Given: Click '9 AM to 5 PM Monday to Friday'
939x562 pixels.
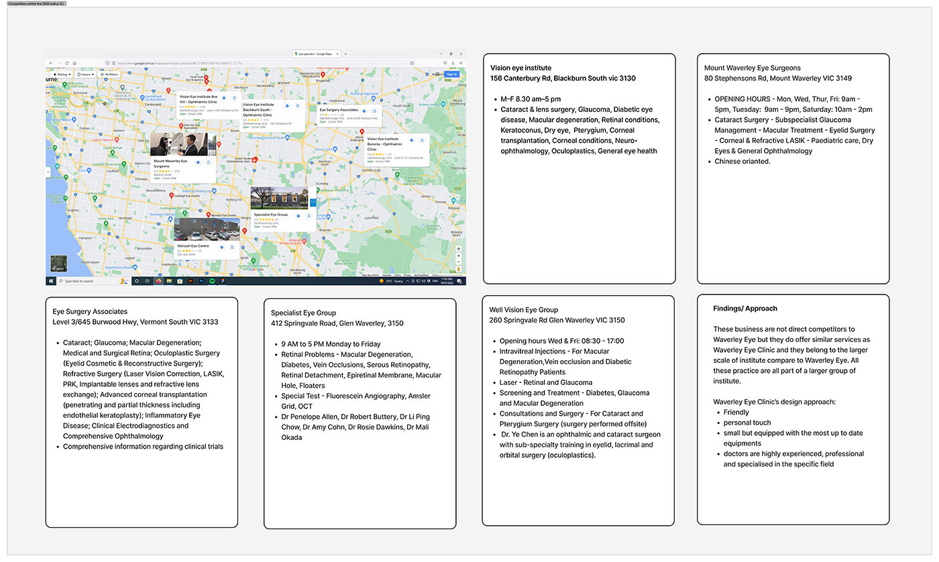Looking at the screenshot, I should coord(331,344).
